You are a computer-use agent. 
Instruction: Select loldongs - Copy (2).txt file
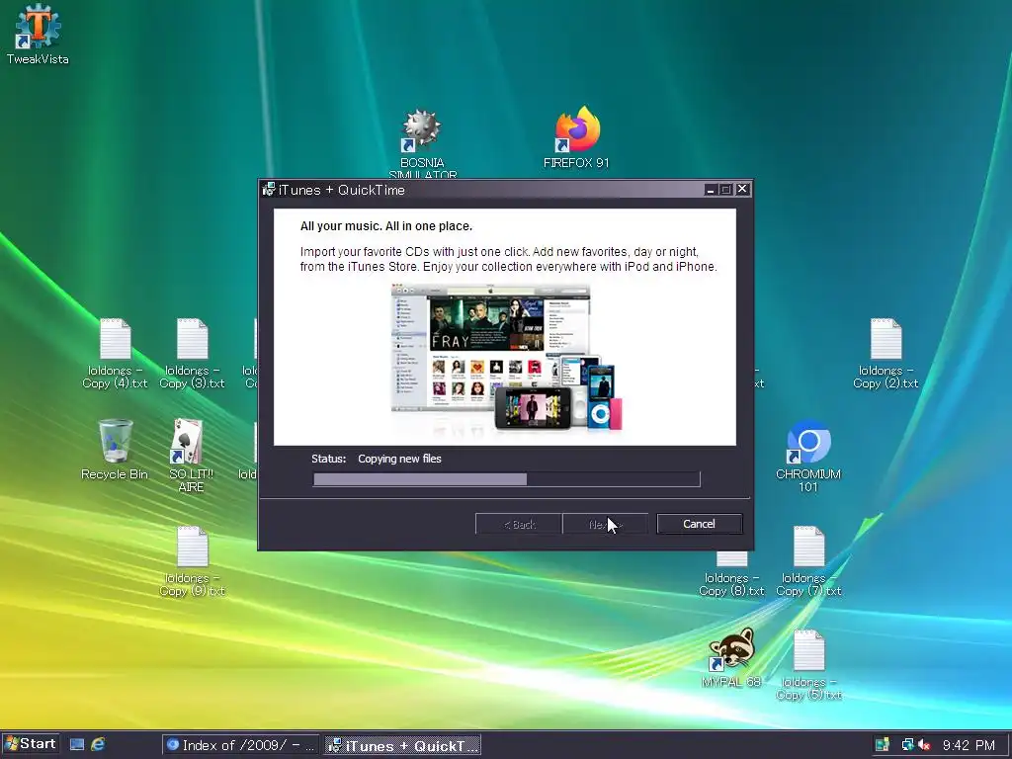coord(885,354)
